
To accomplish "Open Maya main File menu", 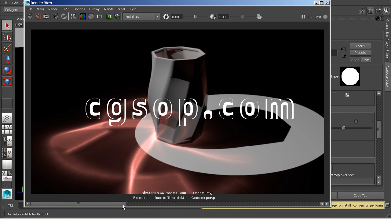I will (x=5, y=3).
